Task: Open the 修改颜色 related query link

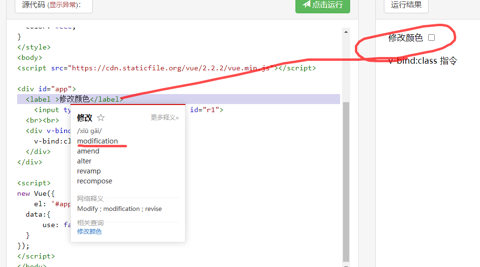Action: click(x=89, y=231)
